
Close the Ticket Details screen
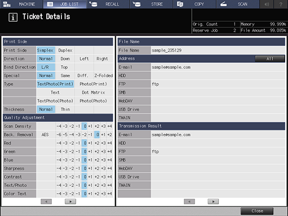pos(257,211)
